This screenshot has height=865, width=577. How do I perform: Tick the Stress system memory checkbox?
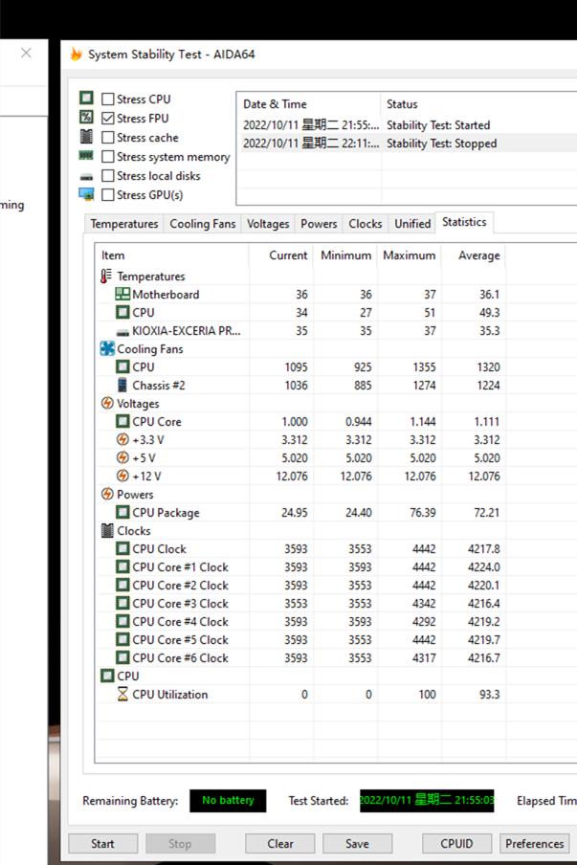point(108,157)
